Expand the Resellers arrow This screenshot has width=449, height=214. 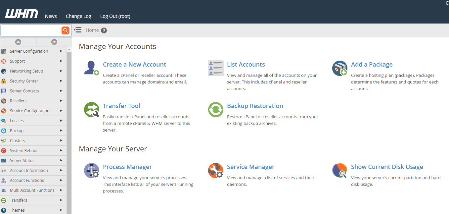pos(61,101)
